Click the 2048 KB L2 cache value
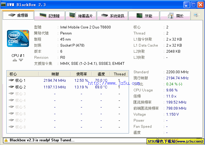The width and height of the screenshot is (205, 145). click(x=173, y=51)
